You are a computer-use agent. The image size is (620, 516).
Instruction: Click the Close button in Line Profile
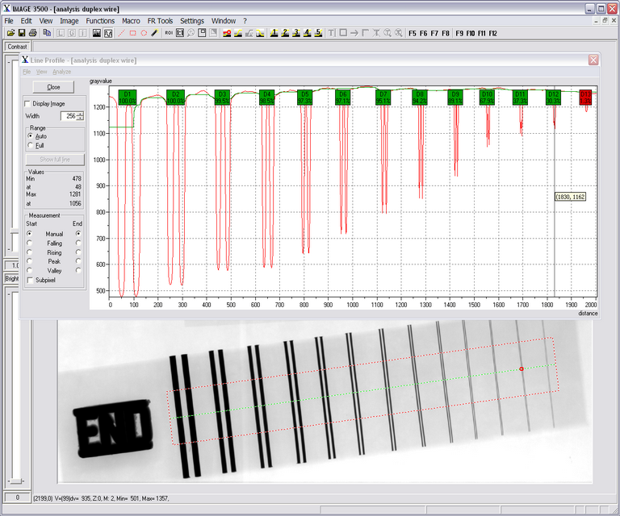pos(53,87)
